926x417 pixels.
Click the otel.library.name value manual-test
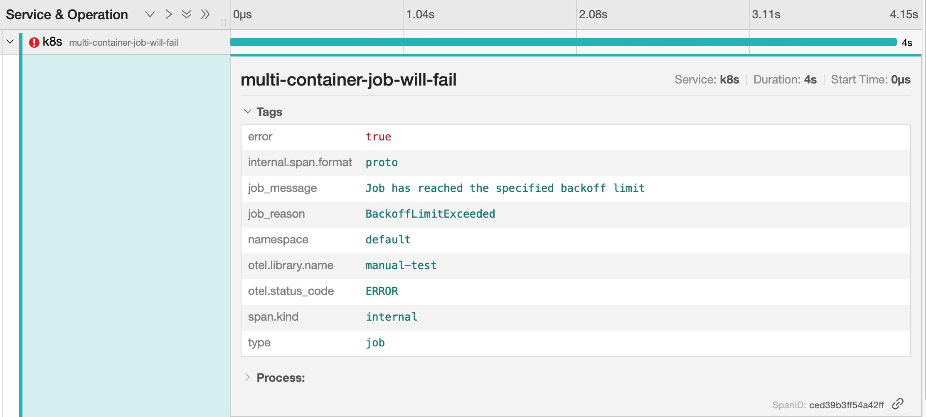(400, 265)
